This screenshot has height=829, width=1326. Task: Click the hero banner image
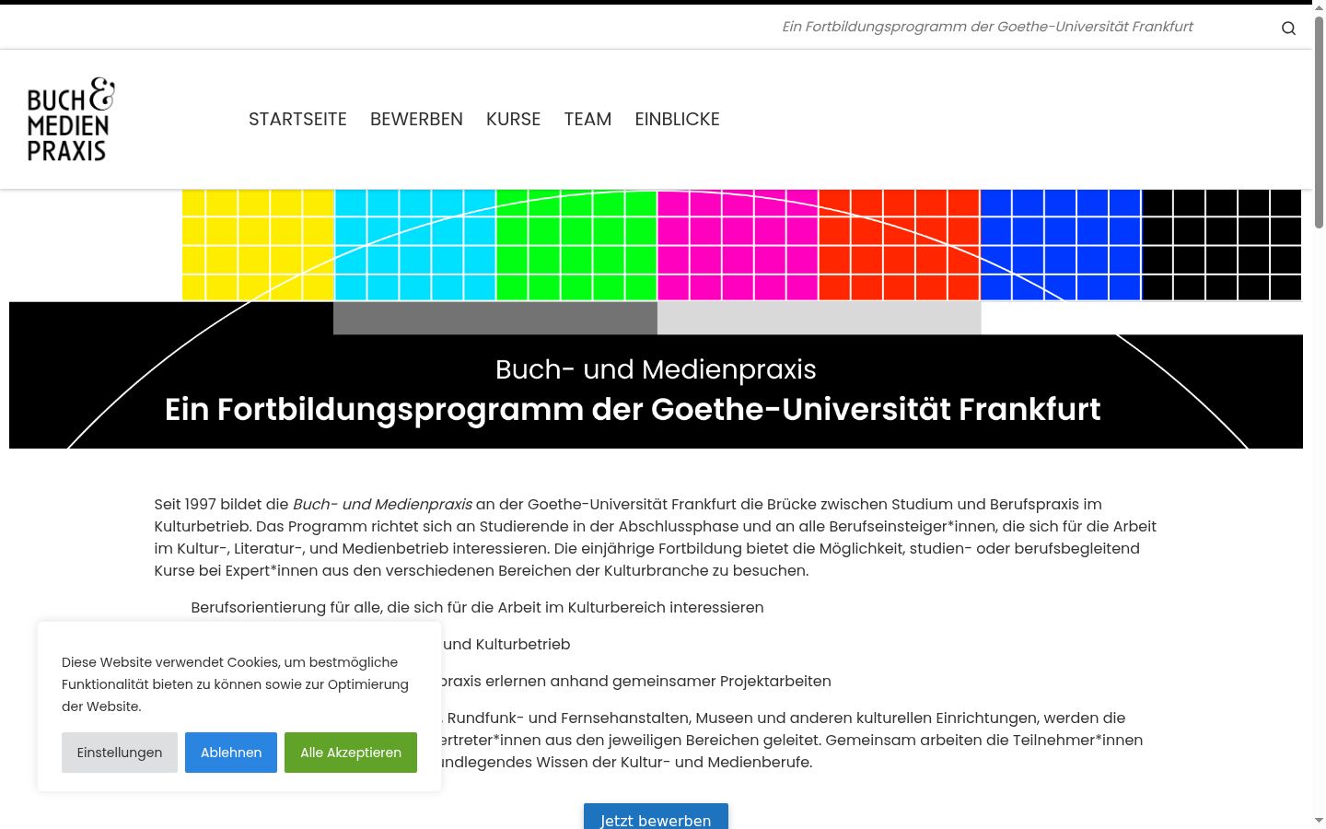coord(656,319)
